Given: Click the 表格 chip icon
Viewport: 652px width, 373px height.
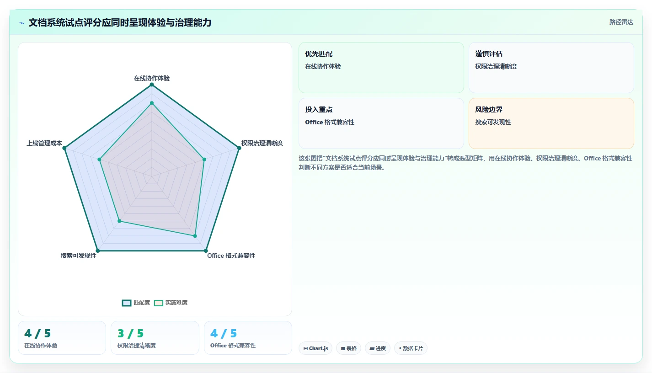Looking at the screenshot, I should [x=343, y=348].
